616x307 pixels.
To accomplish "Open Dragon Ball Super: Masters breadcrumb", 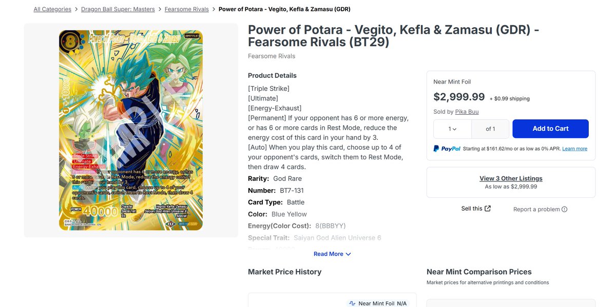I will (118, 9).
